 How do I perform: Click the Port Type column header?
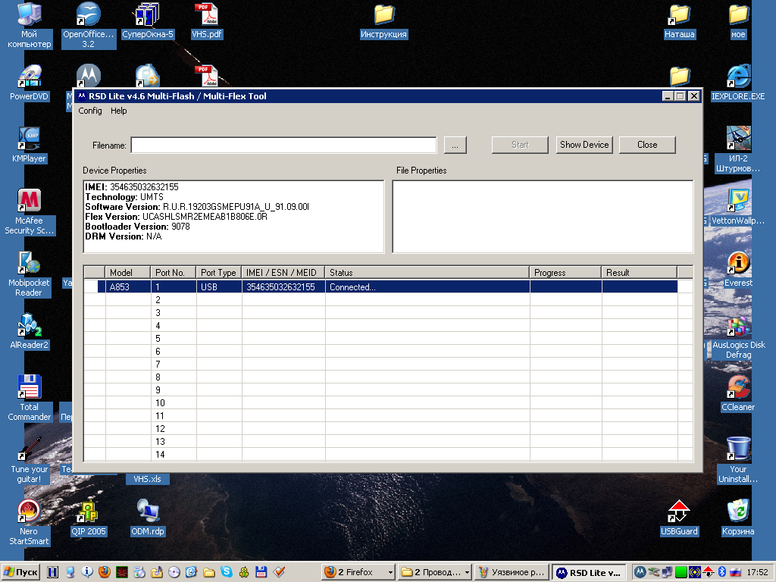point(218,273)
